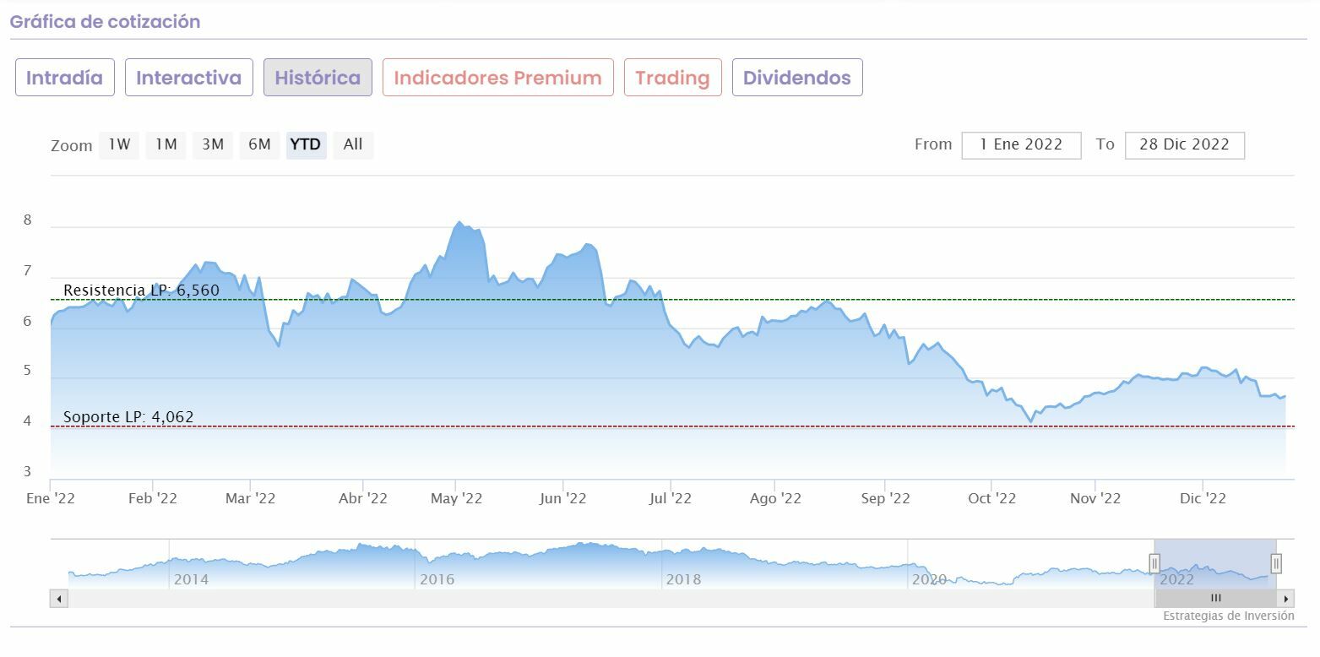1320x657 pixels.
Task: Choose the 6M zoom range
Action: click(x=259, y=144)
